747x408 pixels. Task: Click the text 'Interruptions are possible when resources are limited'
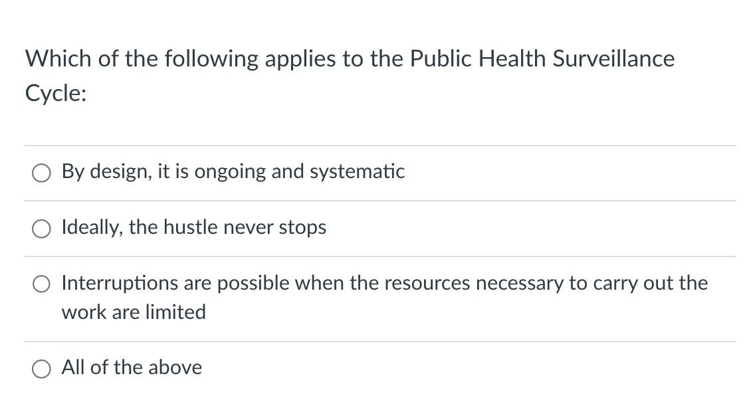[384, 282]
